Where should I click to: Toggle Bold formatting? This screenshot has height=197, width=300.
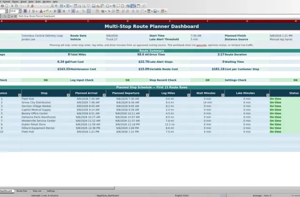[25, 11]
